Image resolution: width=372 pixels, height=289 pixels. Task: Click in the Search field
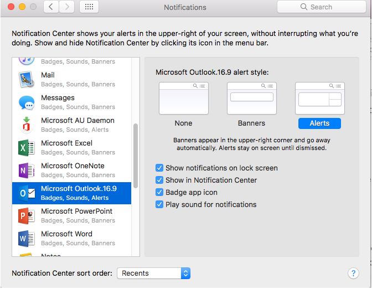point(322,7)
